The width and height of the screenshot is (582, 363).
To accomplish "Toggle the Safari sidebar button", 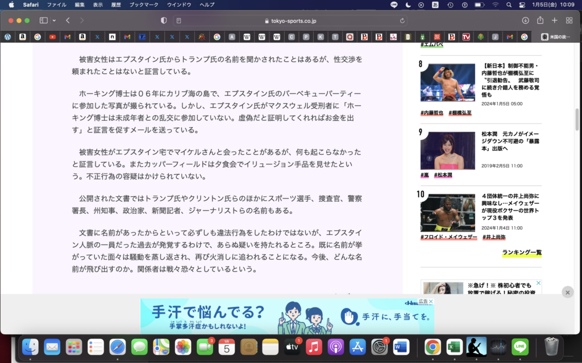I will click(x=43, y=20).
